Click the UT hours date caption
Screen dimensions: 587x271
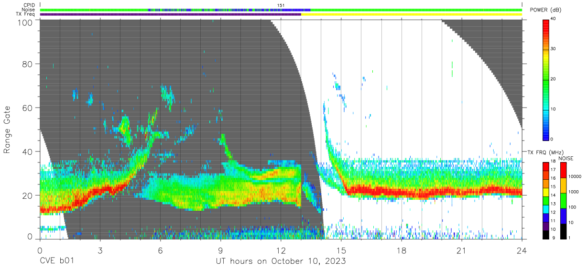[x=280, y=261]
